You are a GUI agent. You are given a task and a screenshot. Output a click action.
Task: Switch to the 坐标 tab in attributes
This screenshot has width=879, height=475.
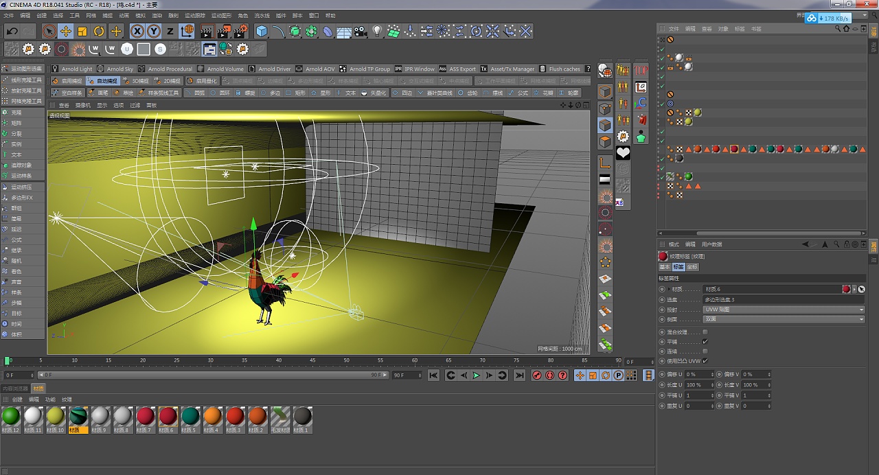pos(692,267)
